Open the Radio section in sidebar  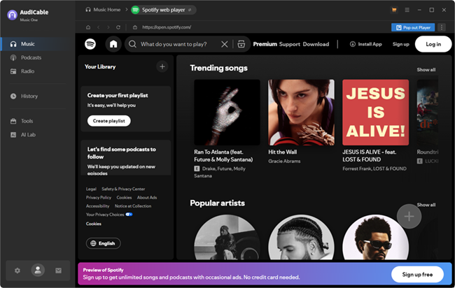[x=38, y=71]
